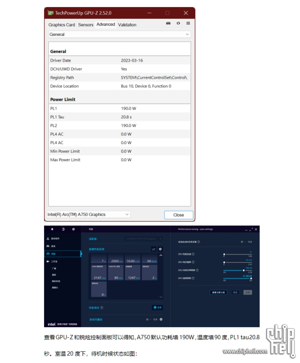Toggle the apply-at-system-startup switch
300x363 pixels.
[243, 242]
